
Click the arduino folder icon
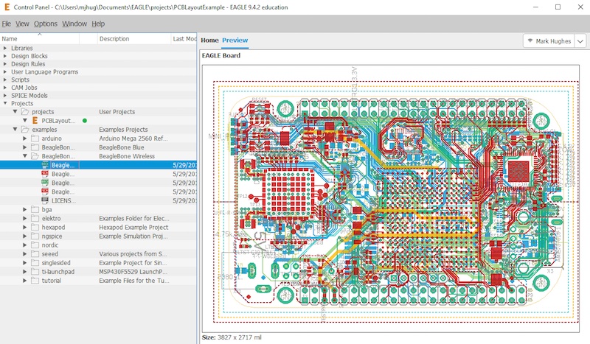(35, 138)
